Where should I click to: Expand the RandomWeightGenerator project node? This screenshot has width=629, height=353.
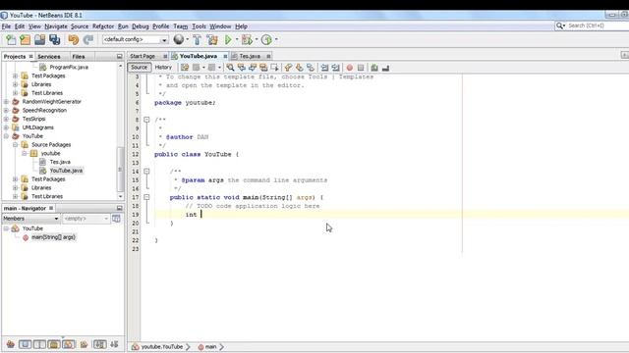6,102
